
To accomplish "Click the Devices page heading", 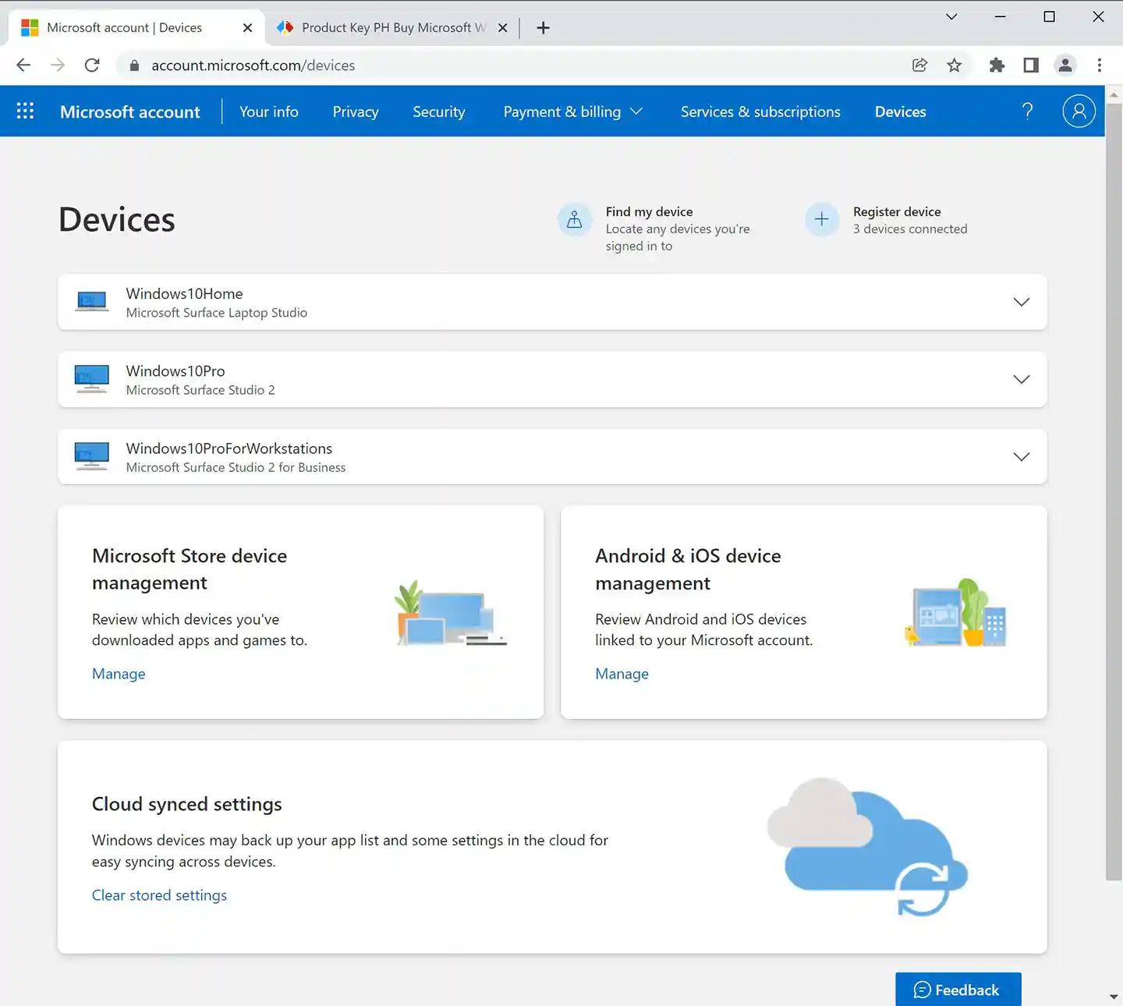I will [x=117, y=219].
